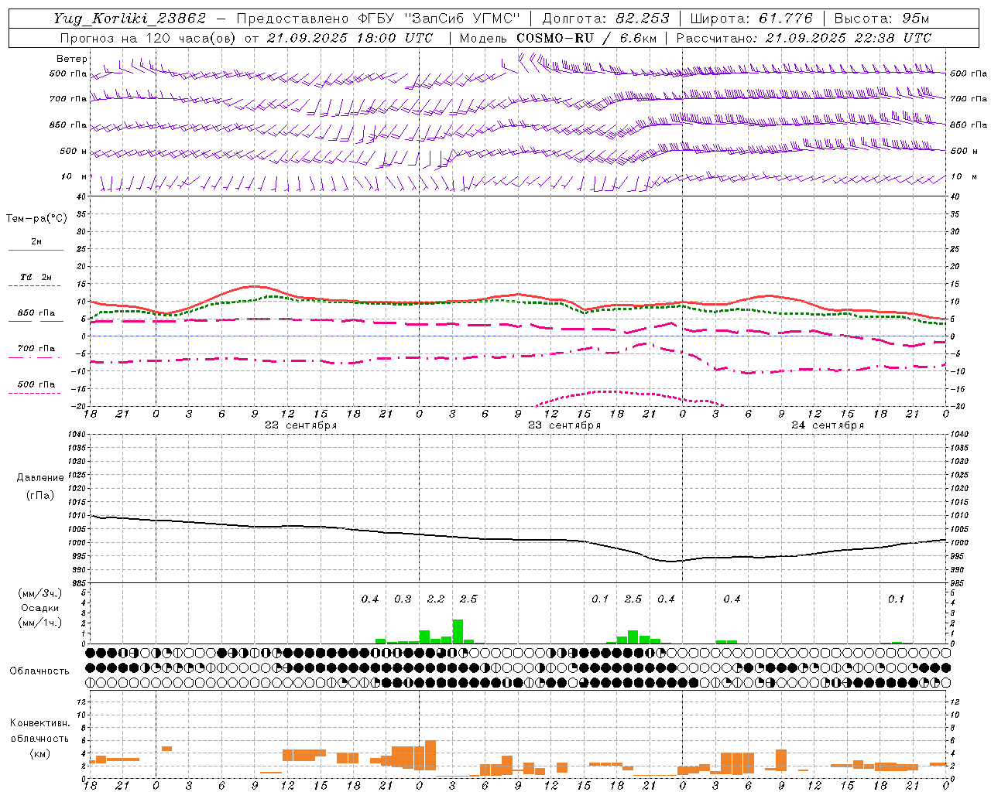Click the tallest green precipitation bar
This screenshot has height=792, width=991.
[458, 631]
